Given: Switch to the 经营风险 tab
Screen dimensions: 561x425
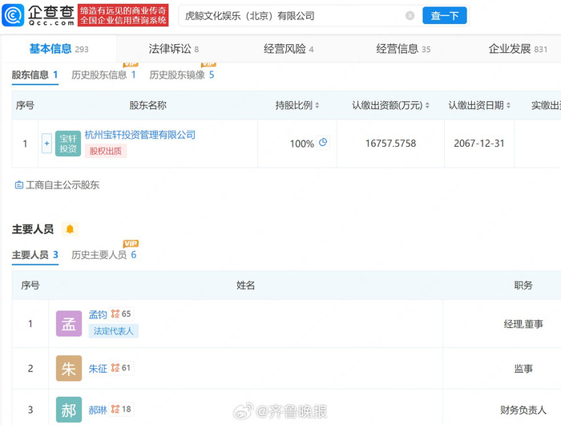Looking at the screenshot, I should [x=289, y=49].
